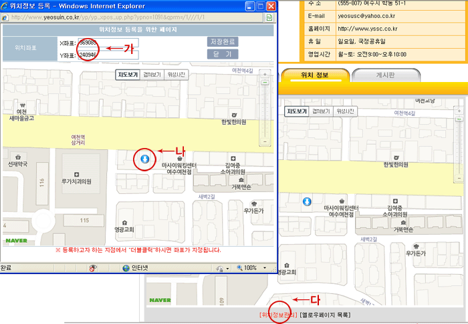The height and width of the screenshot is (324, 468).
Task: Select 겹쳐보기 view in background page map
Action: click(321, 111)
